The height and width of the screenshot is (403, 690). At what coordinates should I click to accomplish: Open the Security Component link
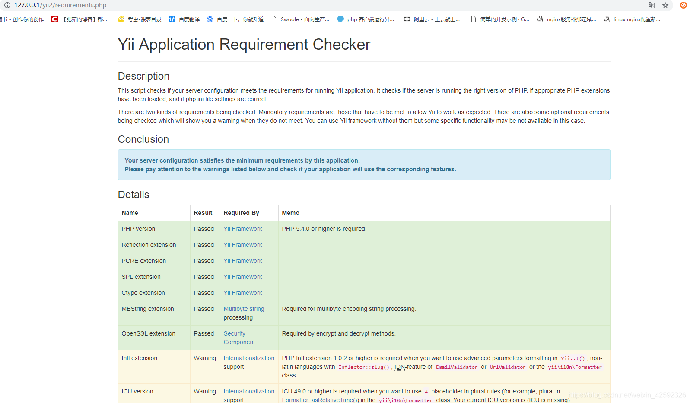(x=239, y=338)
